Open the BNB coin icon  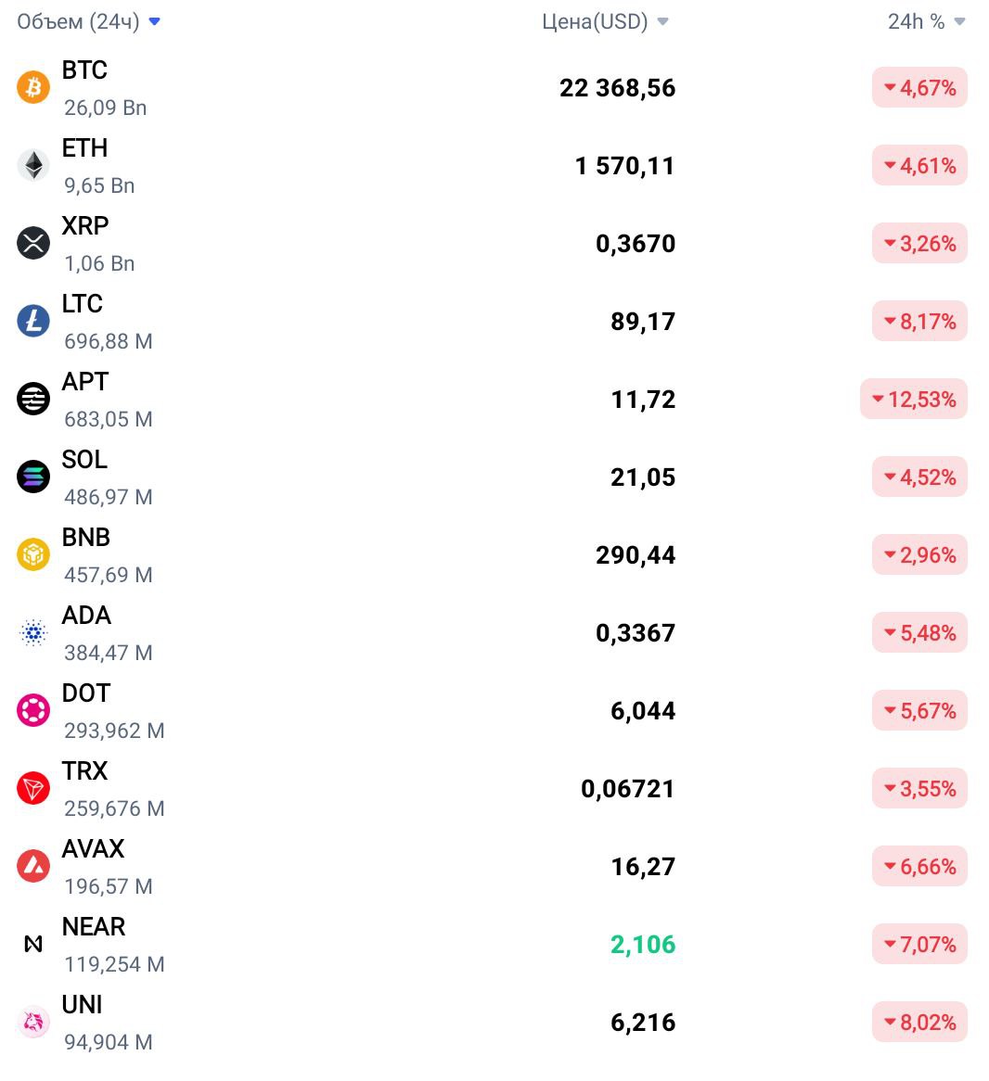coord(33,555)
